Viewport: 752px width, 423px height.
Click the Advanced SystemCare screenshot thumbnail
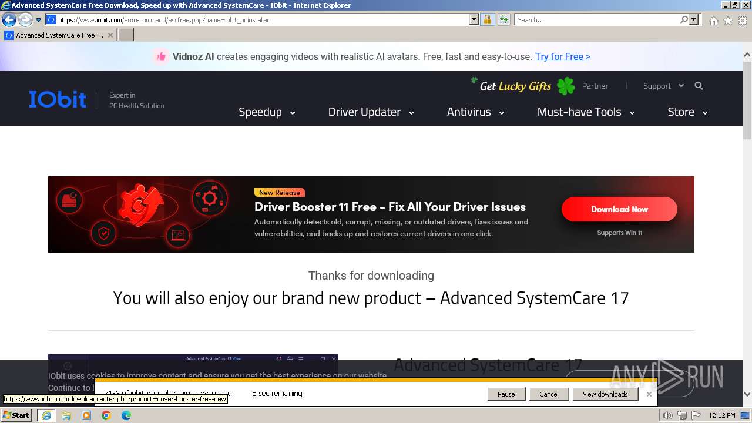coord(193,367)
